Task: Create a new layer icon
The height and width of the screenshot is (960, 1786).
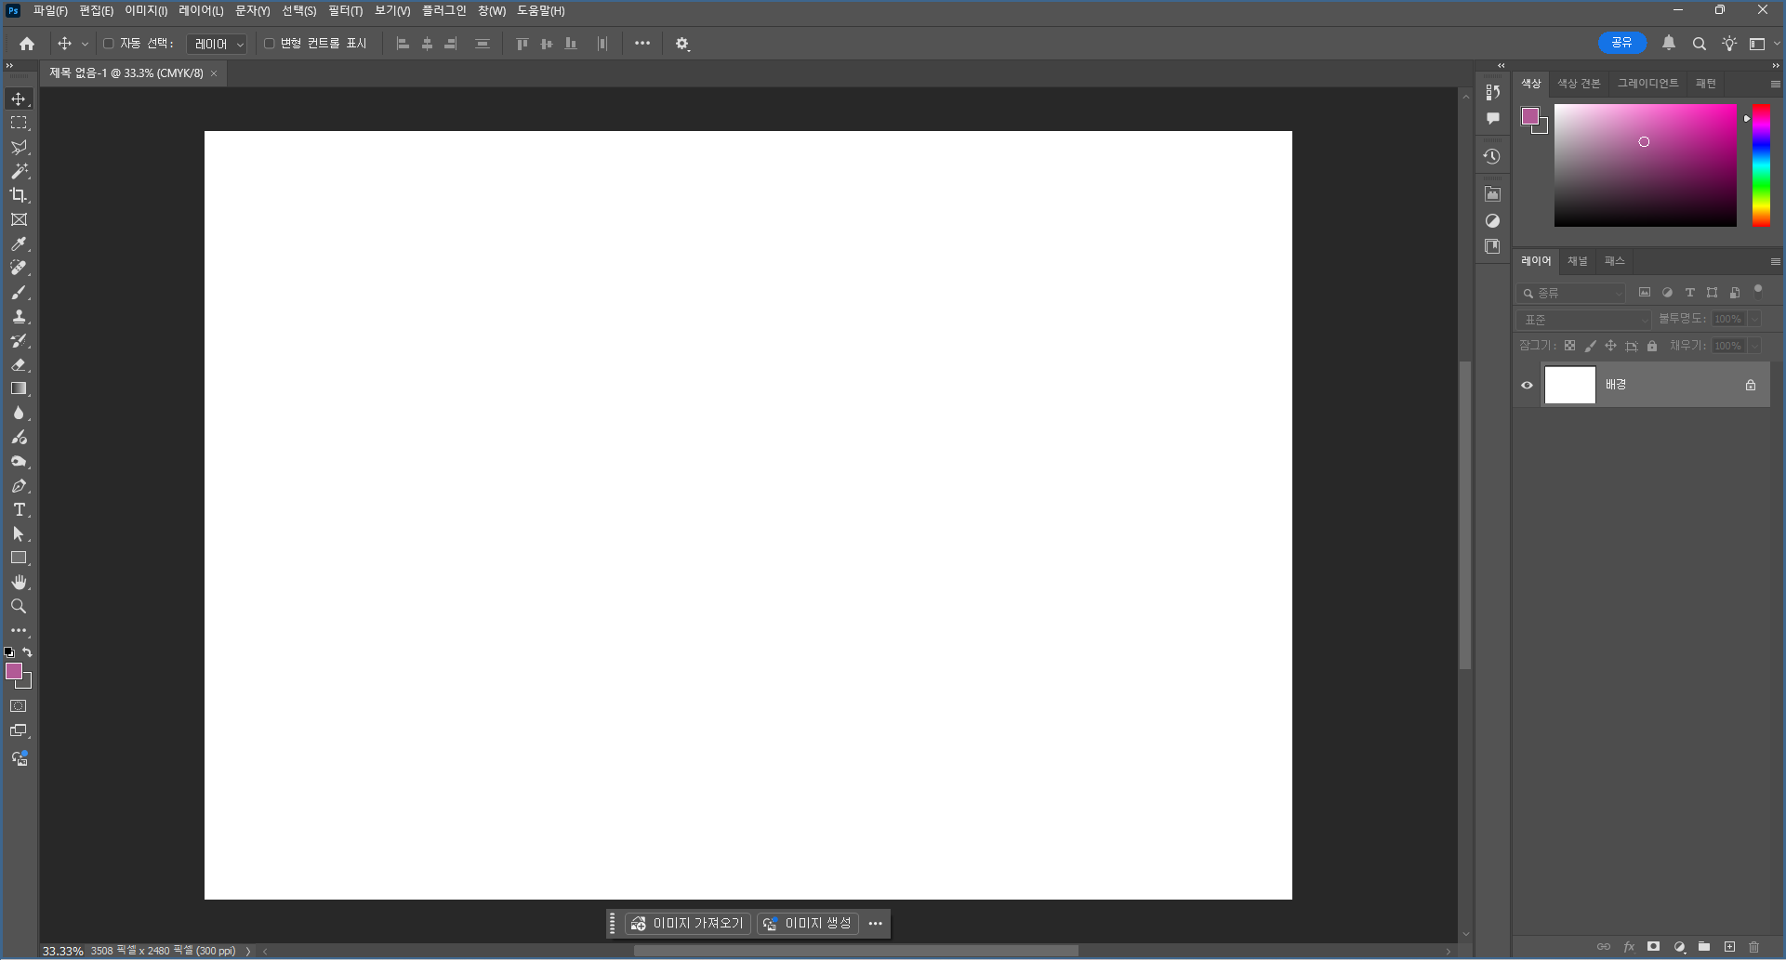Action: click(x=1729, y=947)
